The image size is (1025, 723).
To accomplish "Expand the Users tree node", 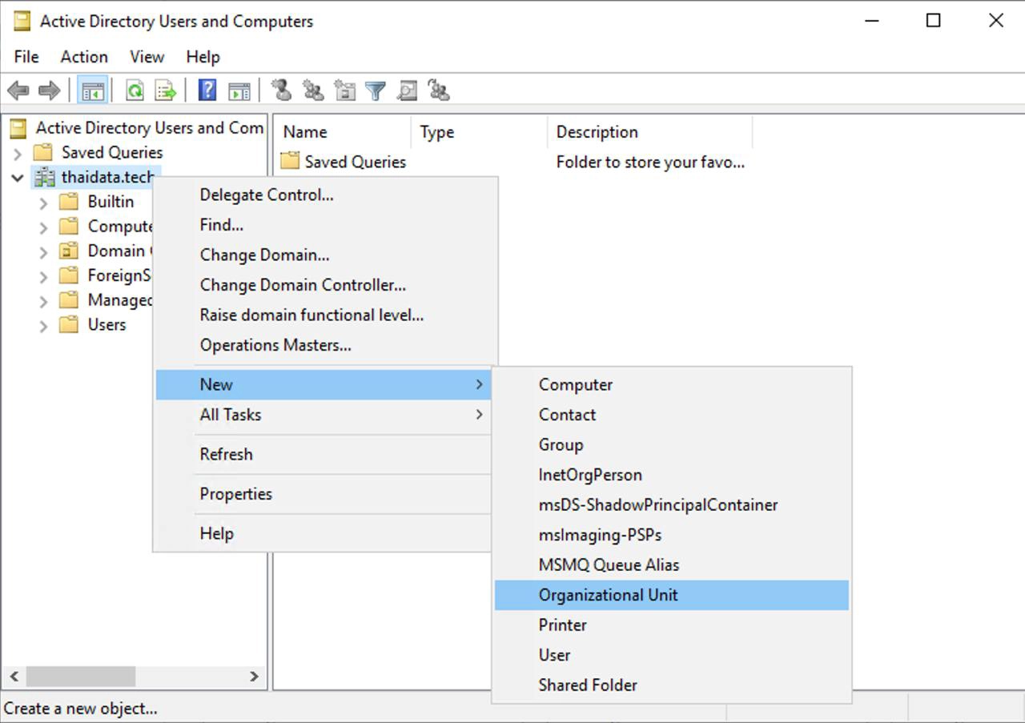I will click(43, 325).
